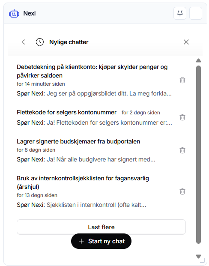
Task: Click the timestamp 'for 13 døgn siden'
Action: click(37, 195)
